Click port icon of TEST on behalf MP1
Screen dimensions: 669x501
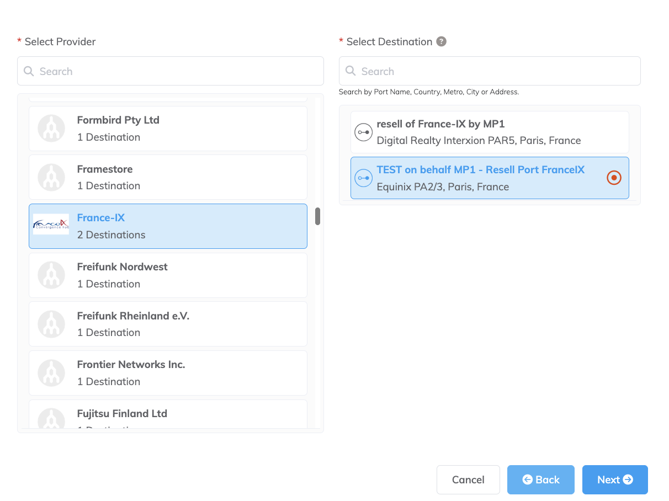point(363,178)
